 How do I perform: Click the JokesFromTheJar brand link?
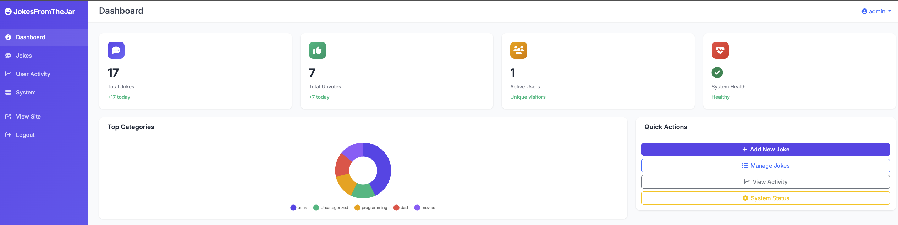tap(40, 12)
